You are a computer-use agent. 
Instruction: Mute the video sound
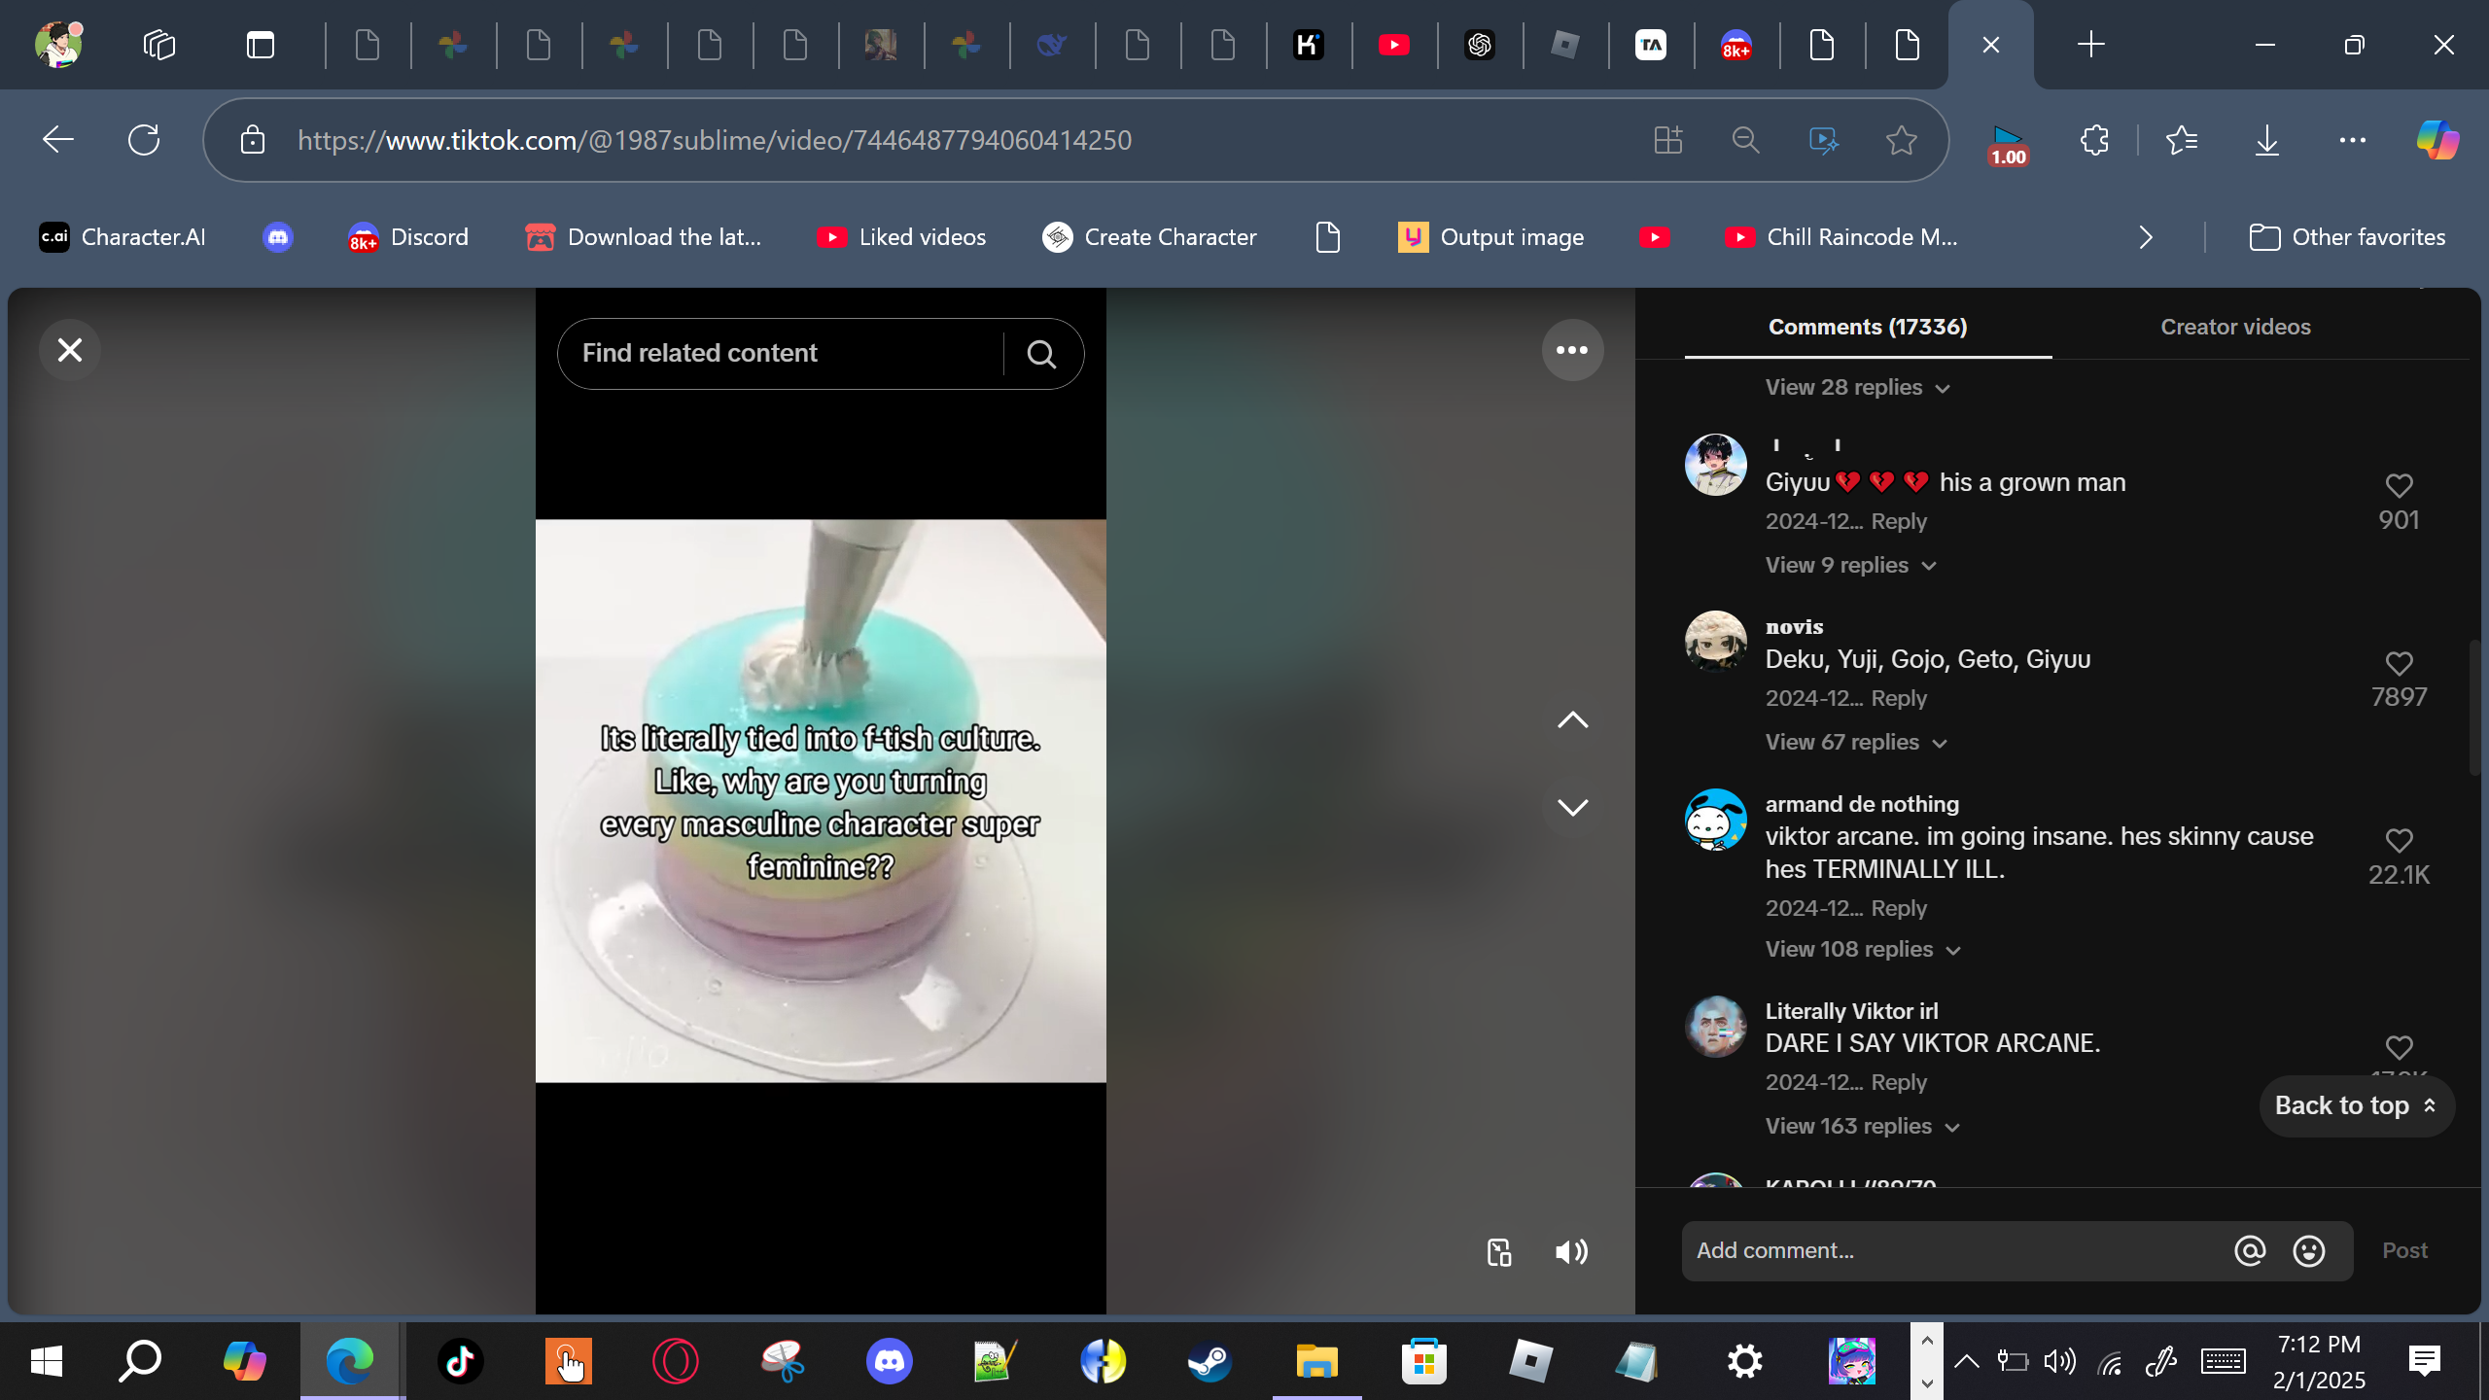[1571, 1252]
